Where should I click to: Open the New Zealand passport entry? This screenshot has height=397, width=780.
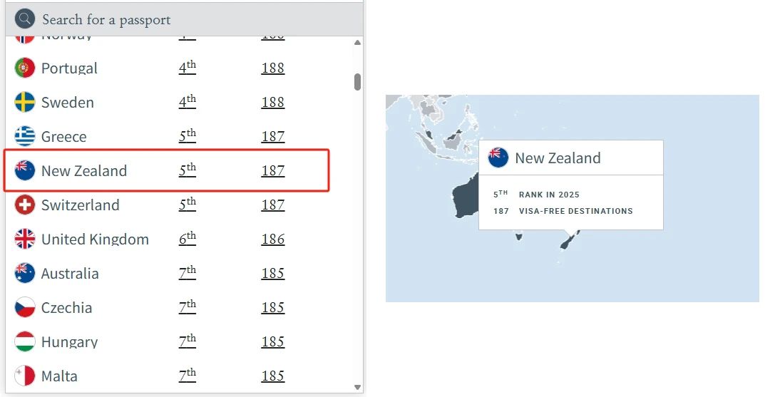(167, 170)
